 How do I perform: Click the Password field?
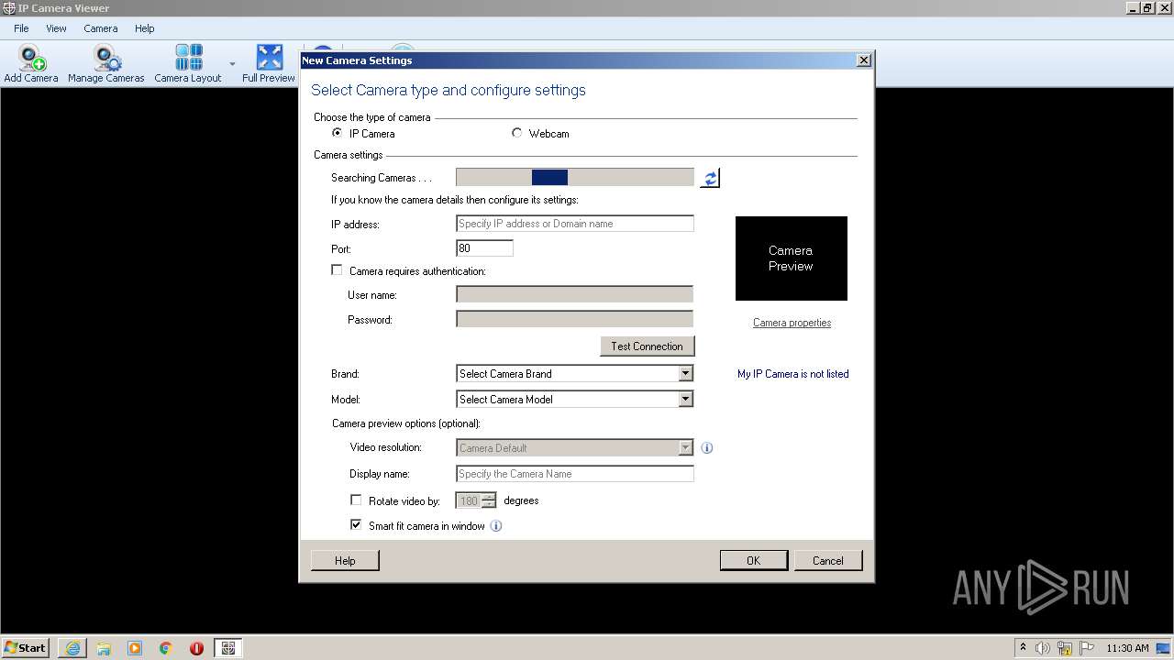575,319
